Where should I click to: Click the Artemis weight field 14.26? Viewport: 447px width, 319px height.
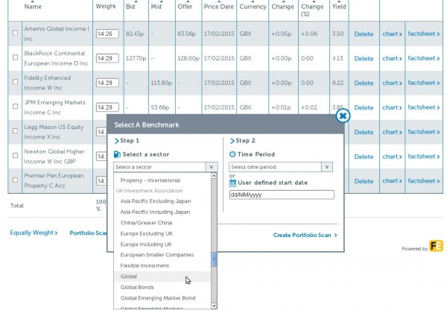tap(107, 34)
